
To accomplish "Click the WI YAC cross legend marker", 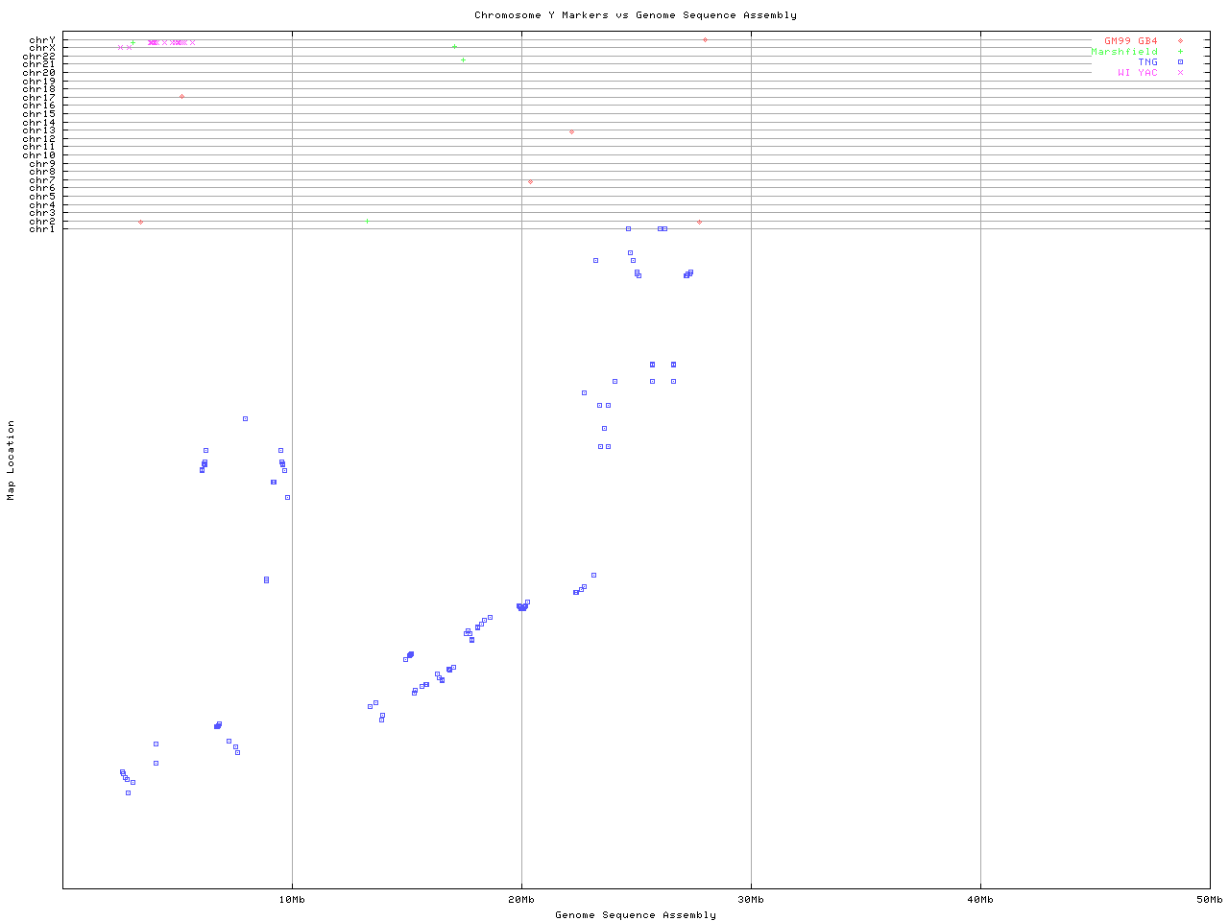I will [1180, 73].
